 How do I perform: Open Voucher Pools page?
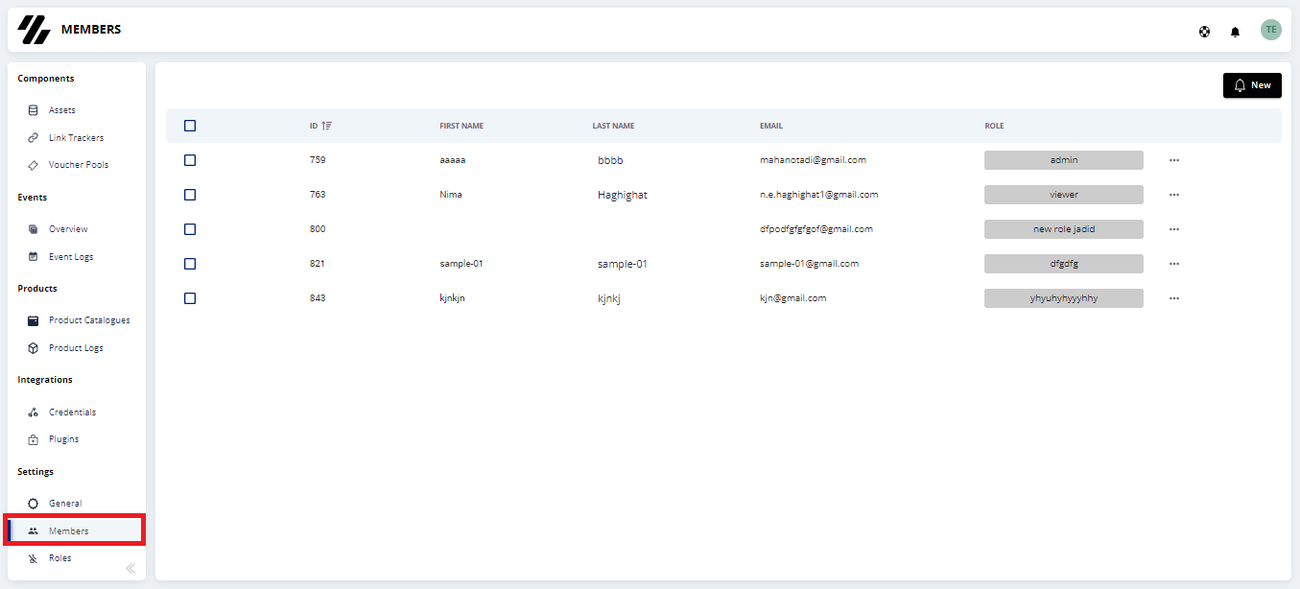click(x=77, y=165)
